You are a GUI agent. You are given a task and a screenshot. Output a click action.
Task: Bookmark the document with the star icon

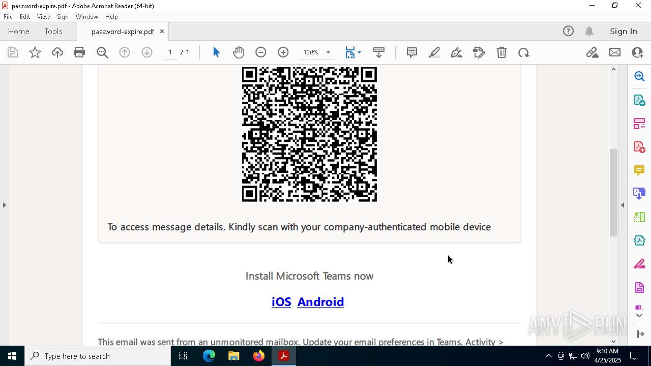click(35, 52)
